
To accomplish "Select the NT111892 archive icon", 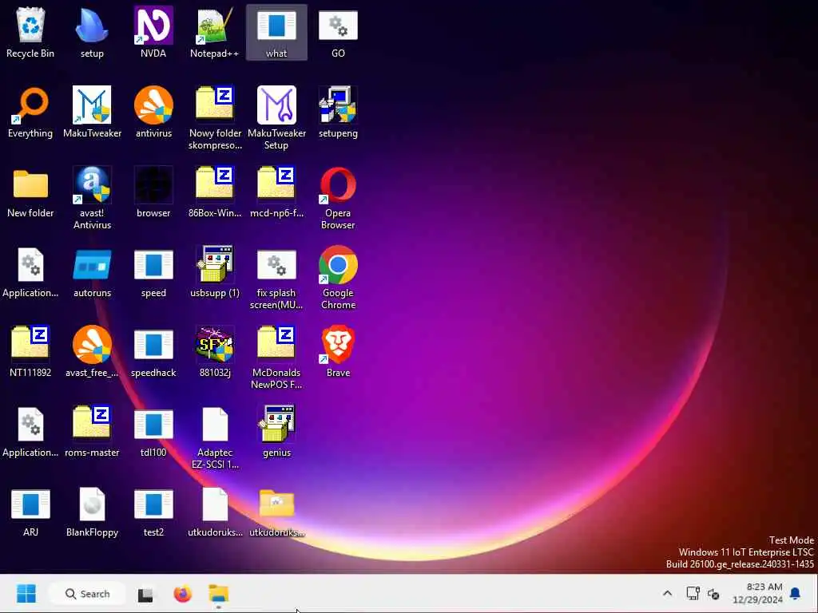I will point(30,352).
